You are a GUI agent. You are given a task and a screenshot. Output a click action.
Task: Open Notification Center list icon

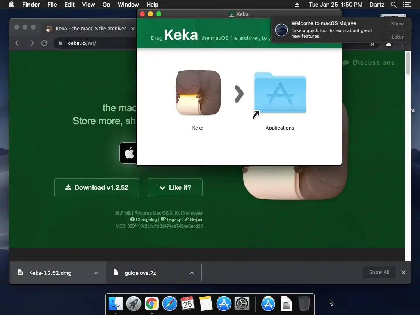point(406,5)
